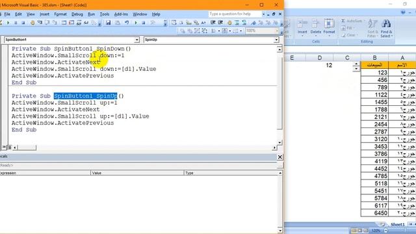
Task: Open the Run menu
Action: point(91,14)
